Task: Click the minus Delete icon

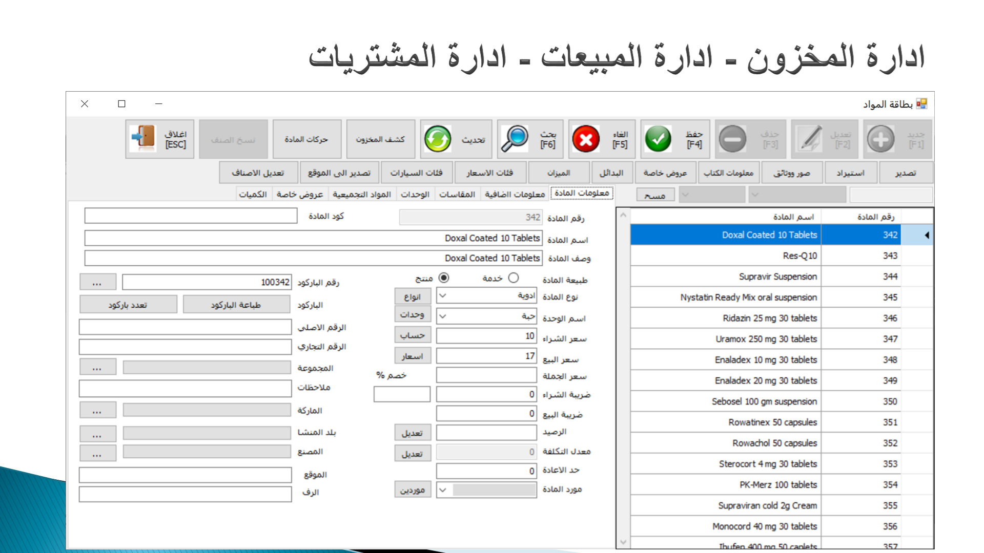Action: pos(732,139)
